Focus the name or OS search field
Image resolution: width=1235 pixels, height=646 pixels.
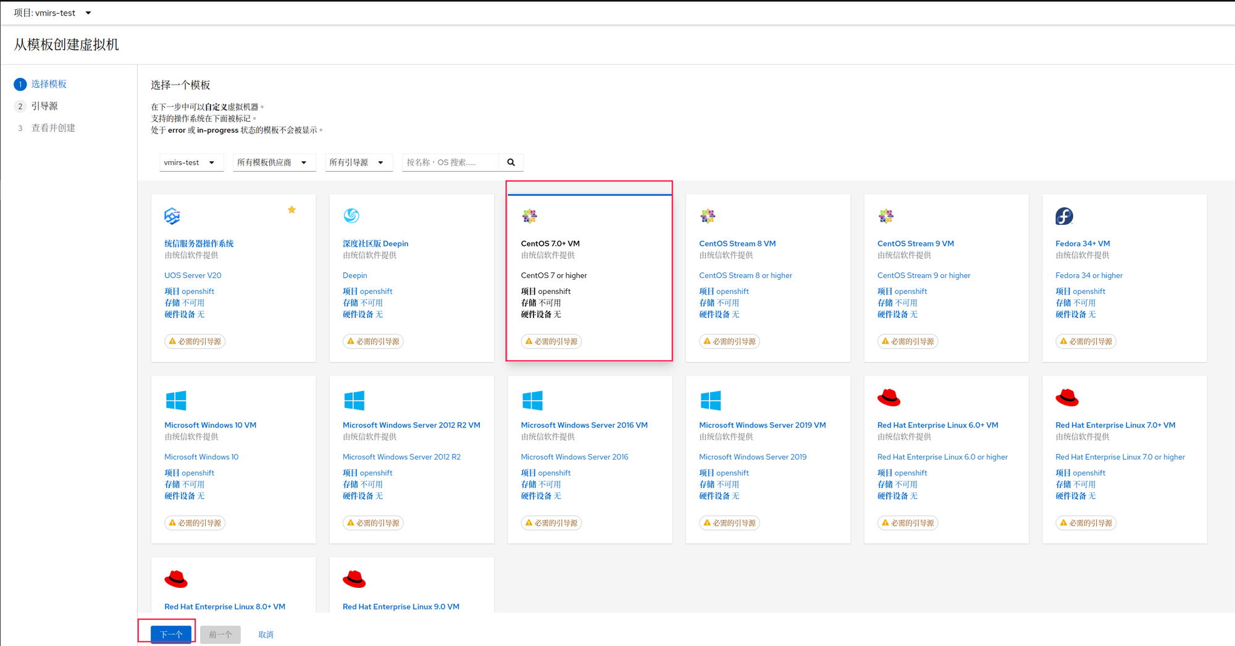(450, 162)
